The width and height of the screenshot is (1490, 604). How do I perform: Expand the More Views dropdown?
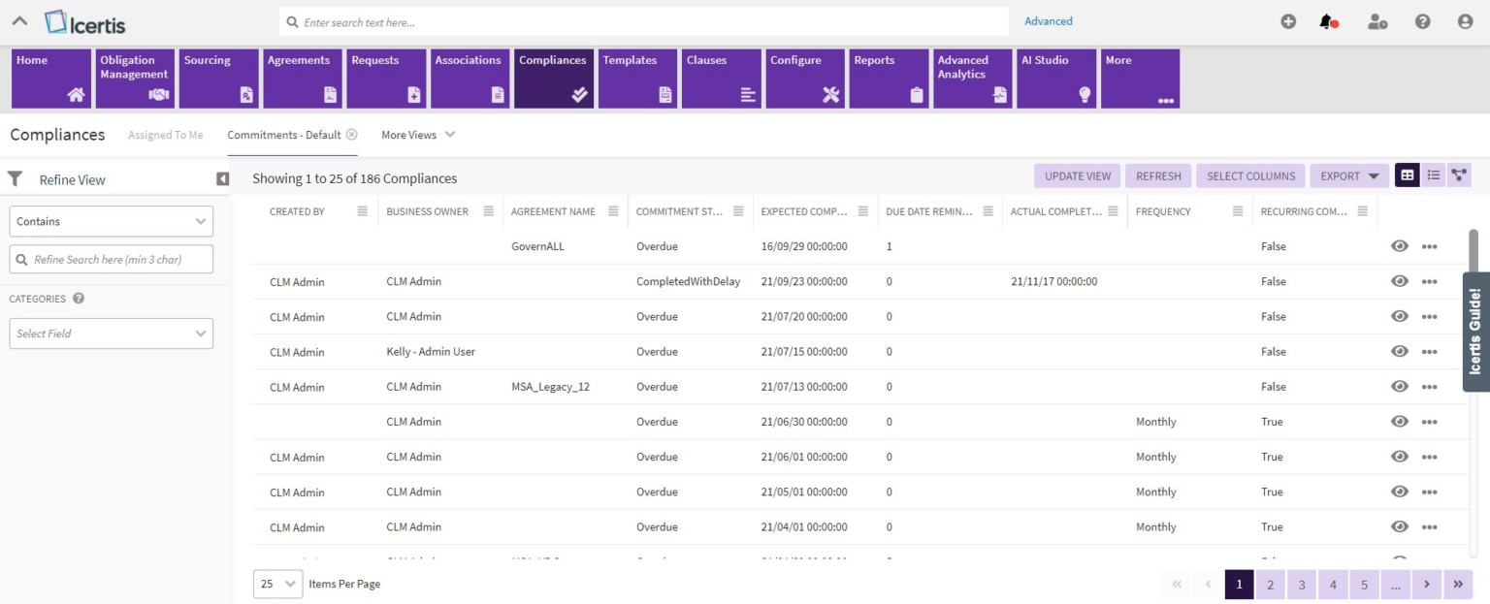pos(417,135)
